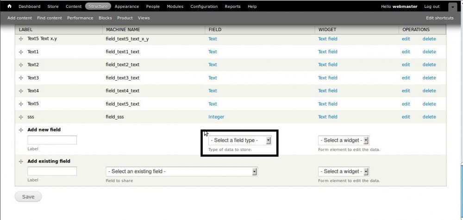
Task: Click the home icon in admin toolbar
Action: tap(9, 6)
